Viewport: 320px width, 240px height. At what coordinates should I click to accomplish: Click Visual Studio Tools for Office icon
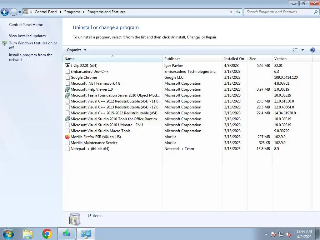(67, 119)
